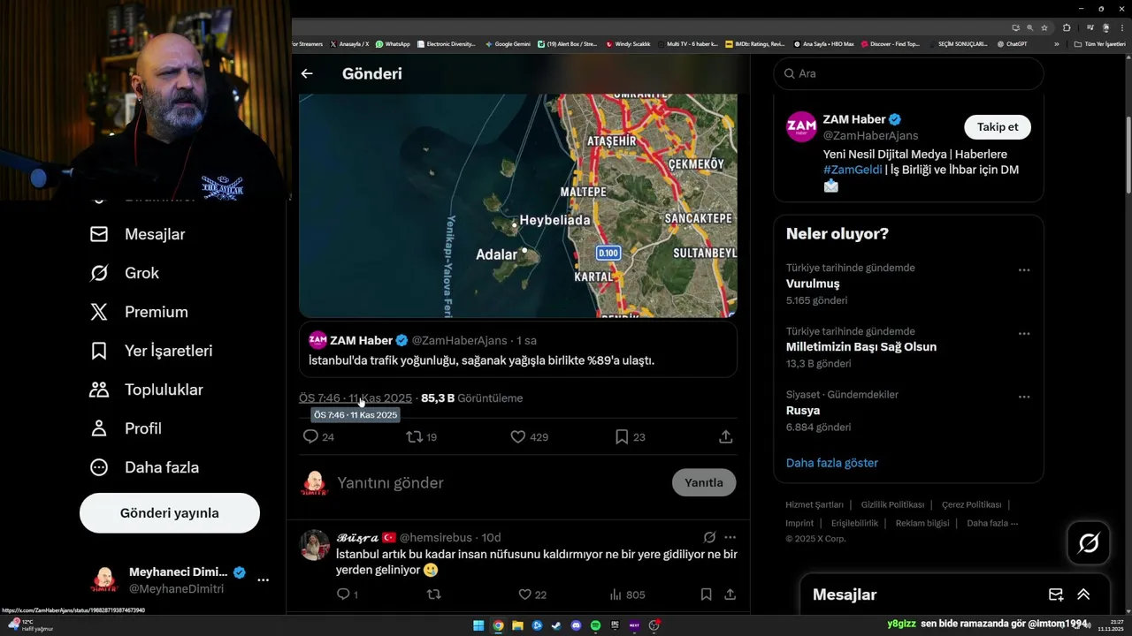The image size is (1132, 636).
Task: Open the Discover - Find Top bookmark
Action: [x=891, y=43]
